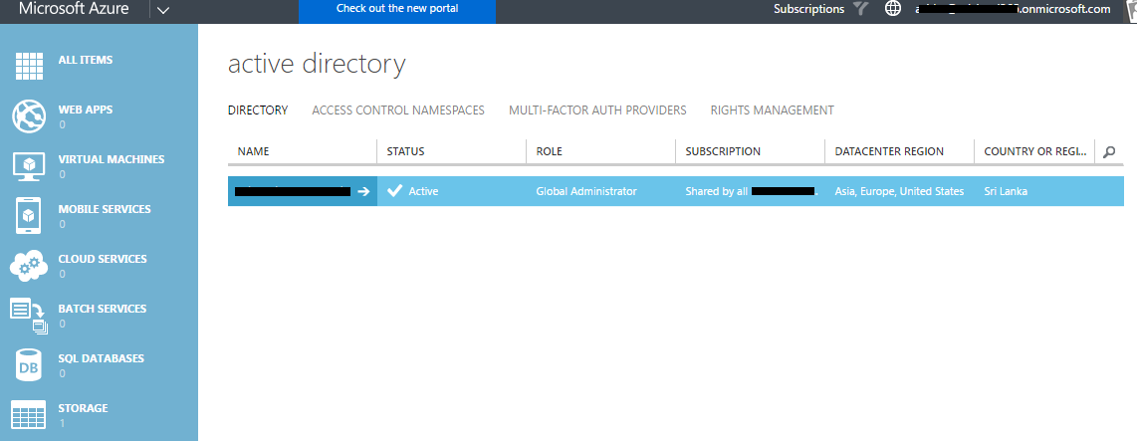Viewport: 1137px width, 441px height.
Task: Click the onmicrosoft.com account name
Action: pyautogui.click(x=1012, y=9)
